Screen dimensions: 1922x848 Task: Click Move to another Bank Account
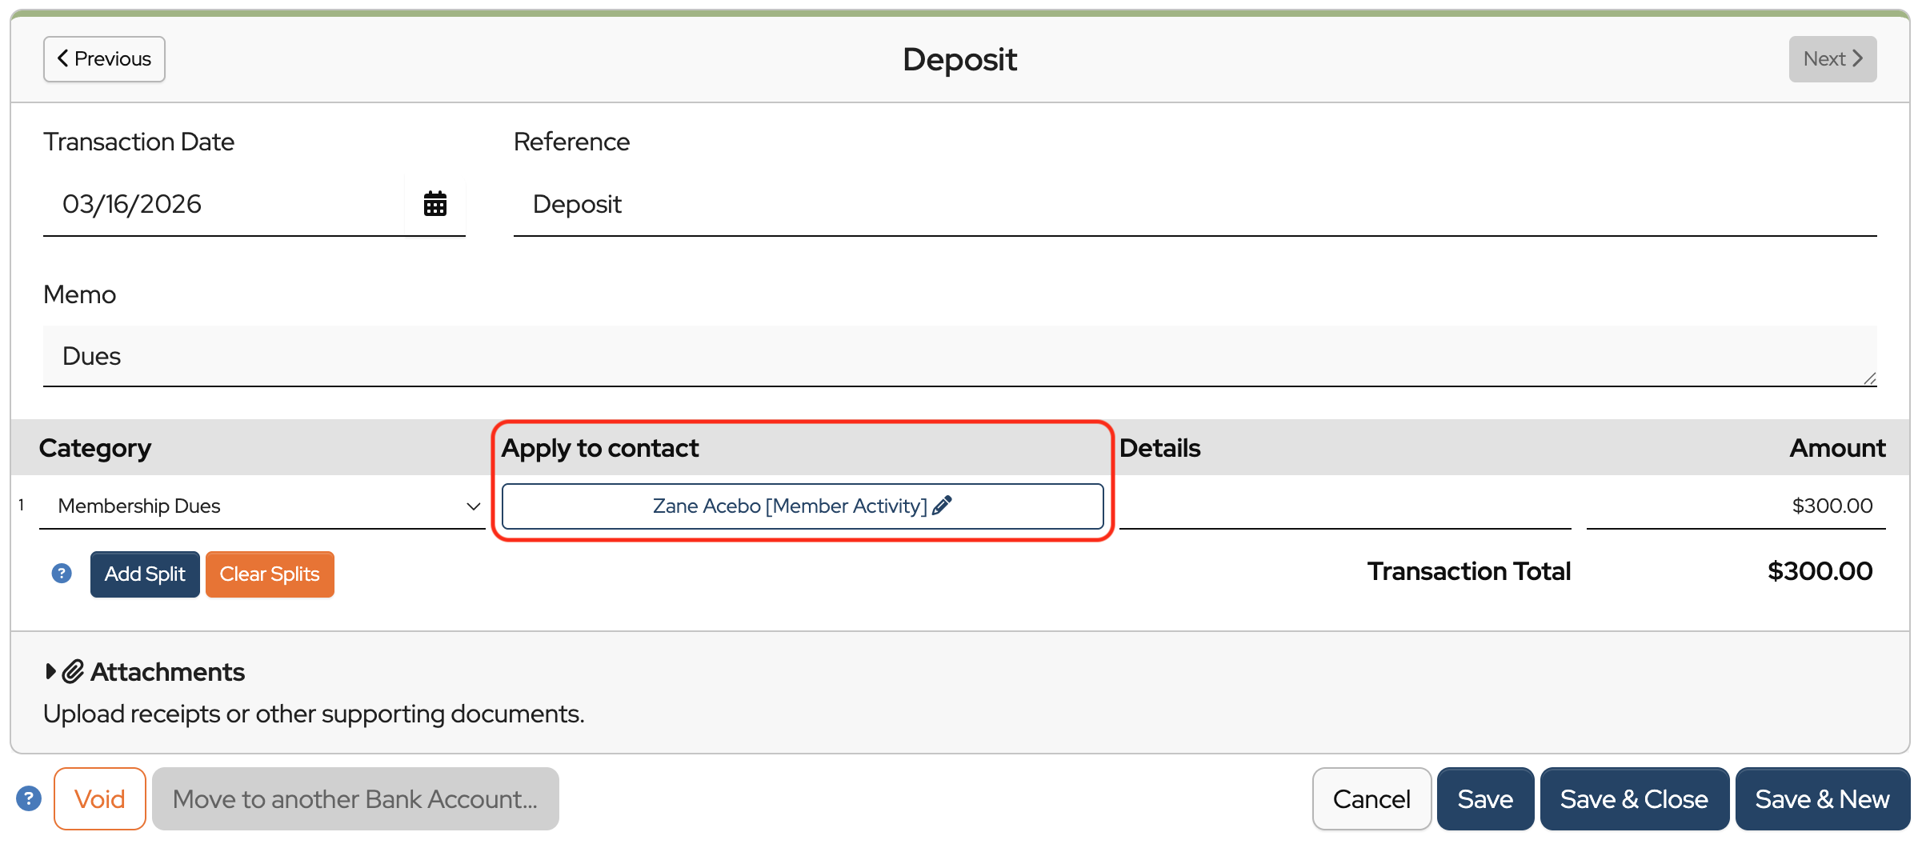(x=355, y=798)
